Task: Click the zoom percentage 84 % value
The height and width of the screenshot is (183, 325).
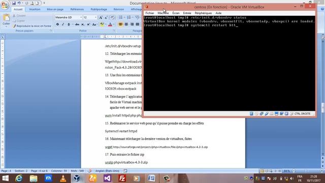Action: coord(287,171)
